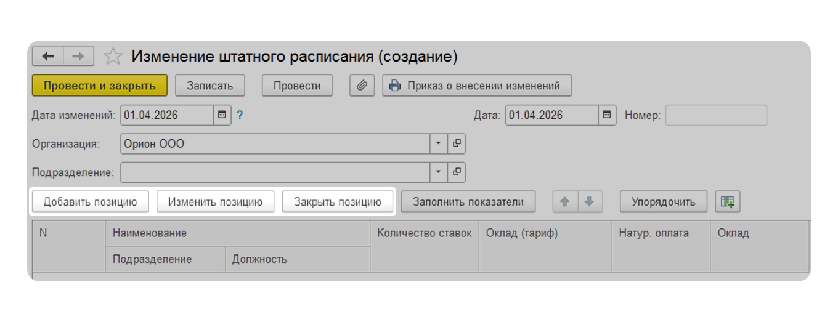Click Закрыть позицию
838x322 pixels.
[x=338, y=201]
